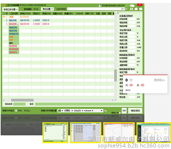Click the green folder icon in storage path

click(x=59, y=110)
